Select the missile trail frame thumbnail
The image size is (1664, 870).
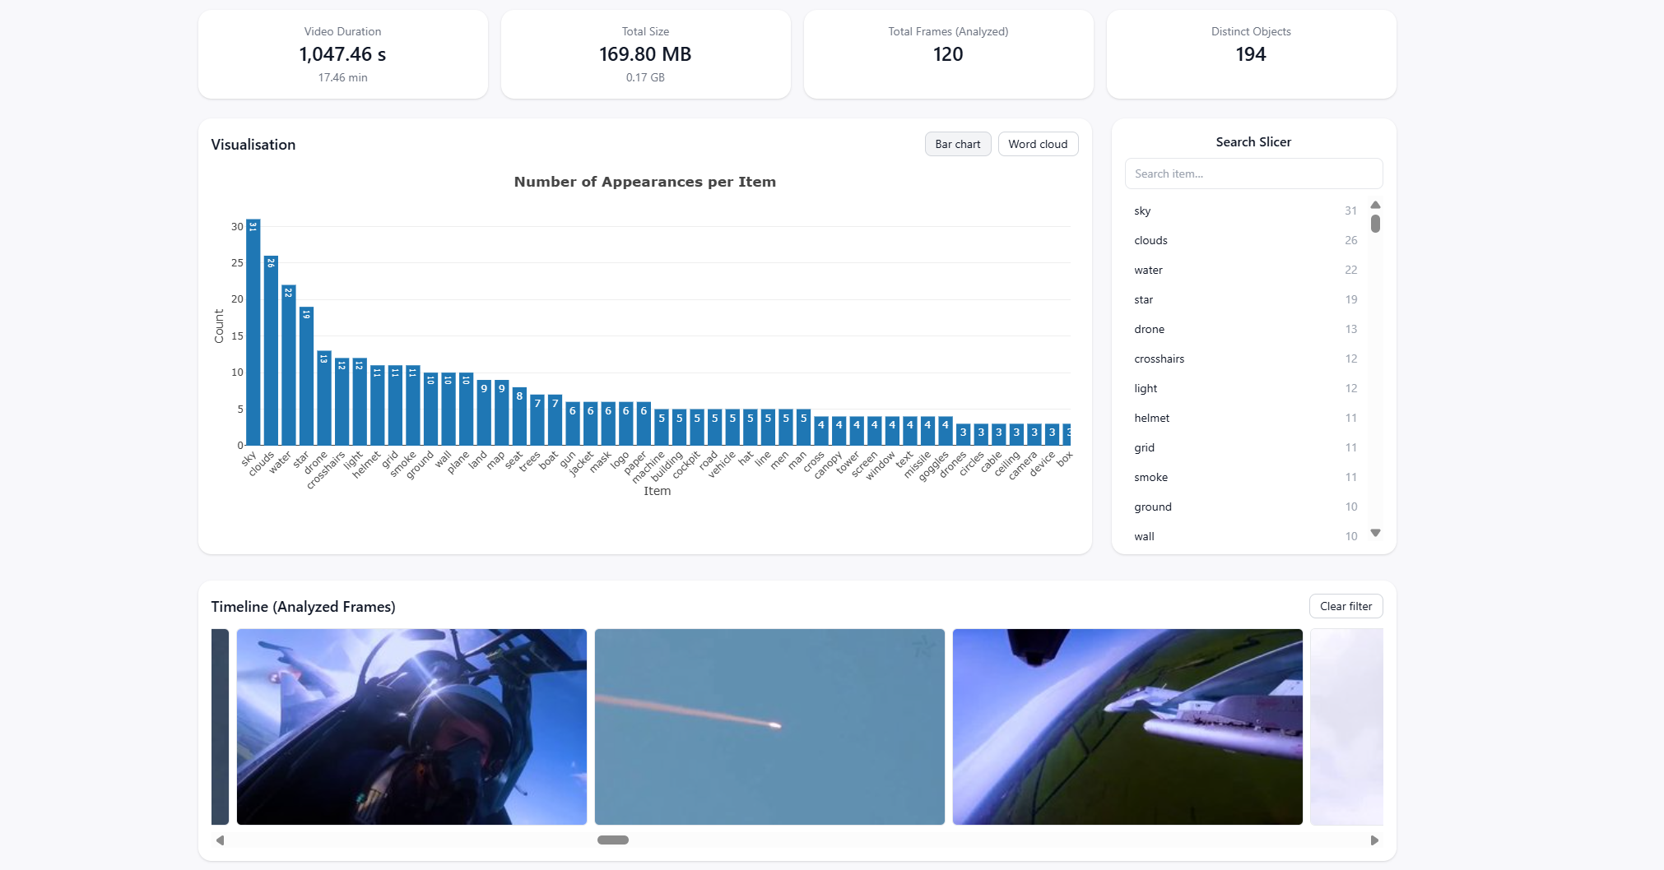click(x=769, y=727)
